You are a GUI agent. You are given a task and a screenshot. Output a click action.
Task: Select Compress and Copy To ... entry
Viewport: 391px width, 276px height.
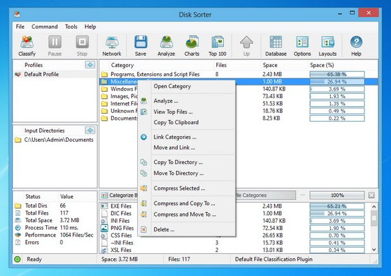[x=187, y=203]
